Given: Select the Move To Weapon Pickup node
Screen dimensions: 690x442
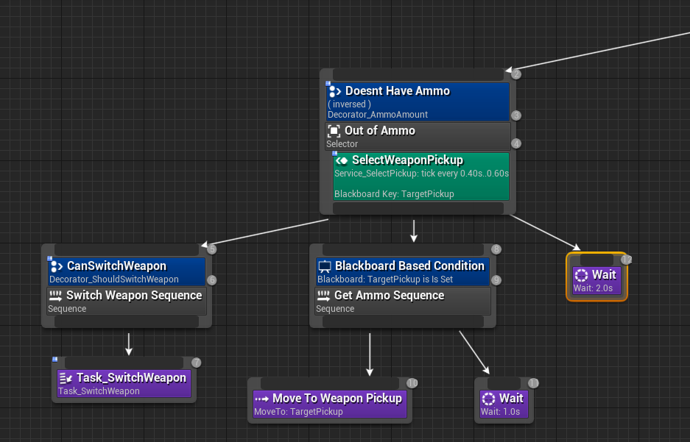Looking at the screenshot, I should (329, 399).
